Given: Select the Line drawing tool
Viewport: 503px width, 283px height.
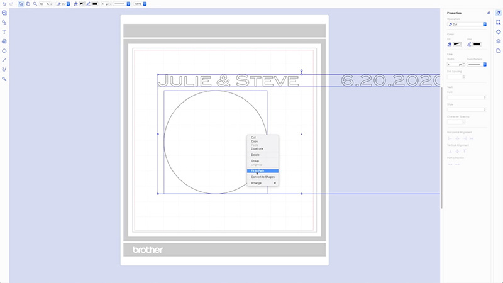Looking at the screenshot, I should pyautogui.click(x=4, y=60).
